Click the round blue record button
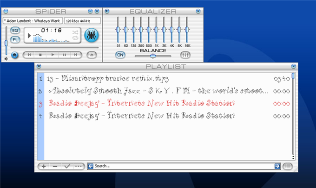 (x=14, y=55)
